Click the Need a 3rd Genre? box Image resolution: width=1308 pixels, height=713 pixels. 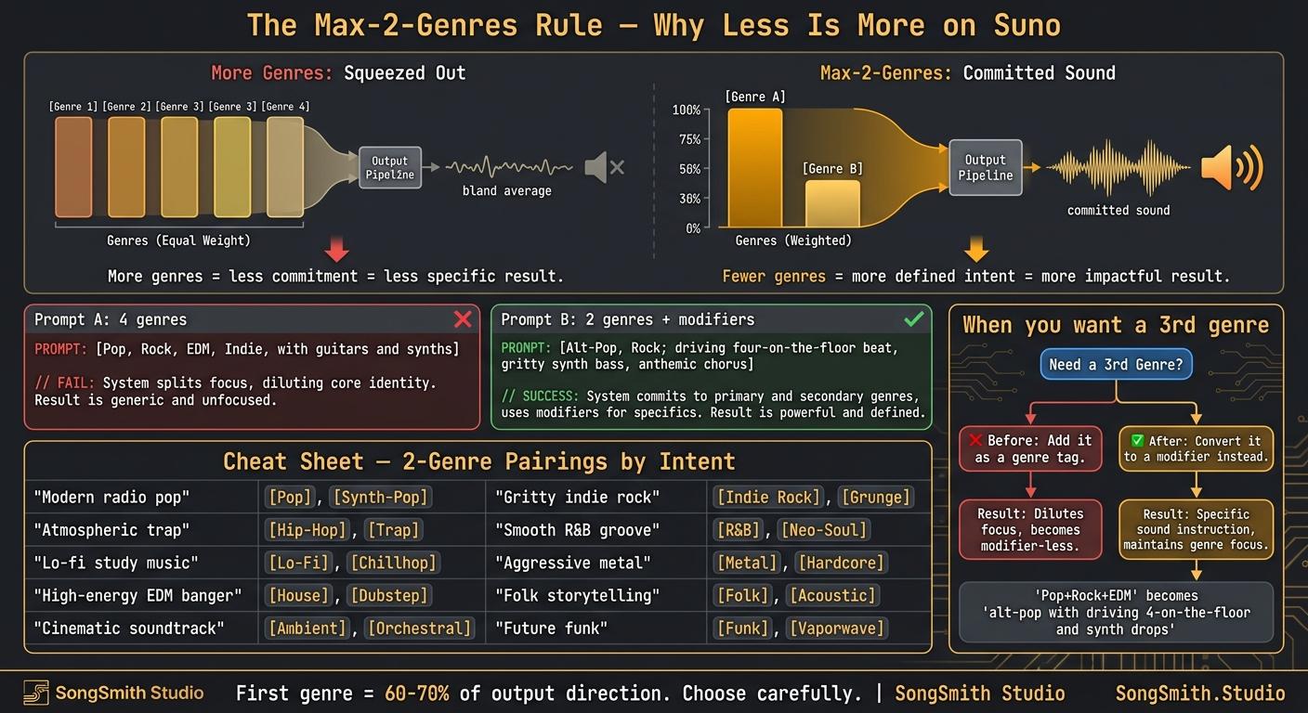[1116, 364]
